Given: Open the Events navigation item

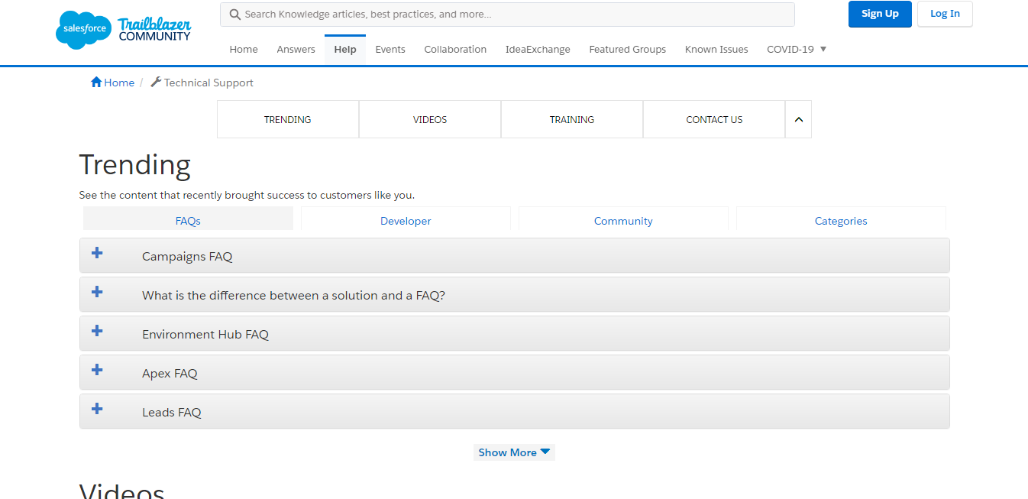Looking at the screenshot, I should (x=390, y=49).
